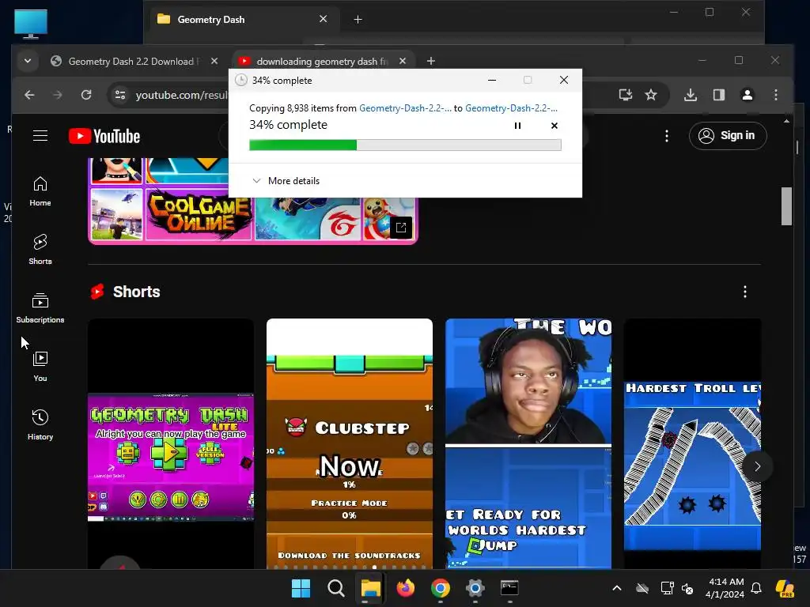Open source Geometry-Dash-2.2 folder link
The image size is (810, 607).
405,107
